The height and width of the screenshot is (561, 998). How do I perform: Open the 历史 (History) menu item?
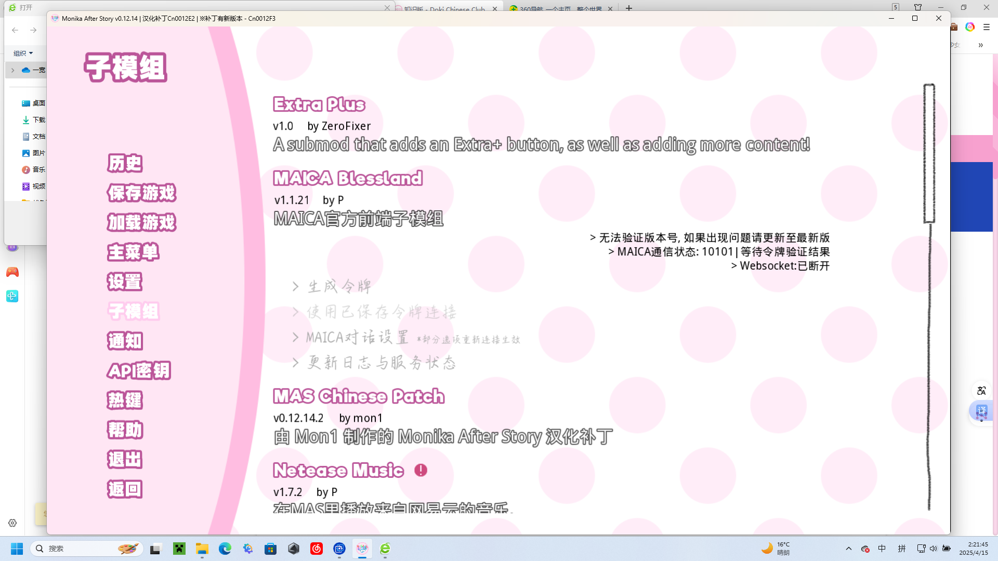[x=125, y=163]
